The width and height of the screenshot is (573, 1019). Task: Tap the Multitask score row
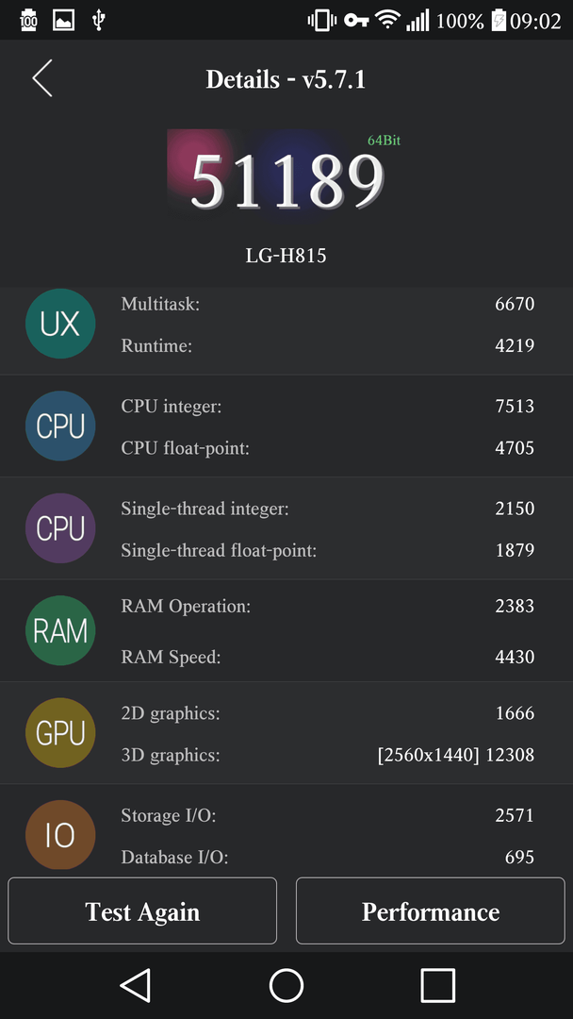(328, 304)
